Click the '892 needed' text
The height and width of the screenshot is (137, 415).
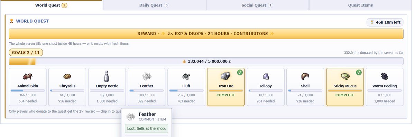pos(147,101)
